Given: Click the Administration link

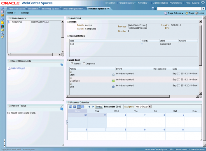Looking at the screenshot, I should tap(161, 3).
